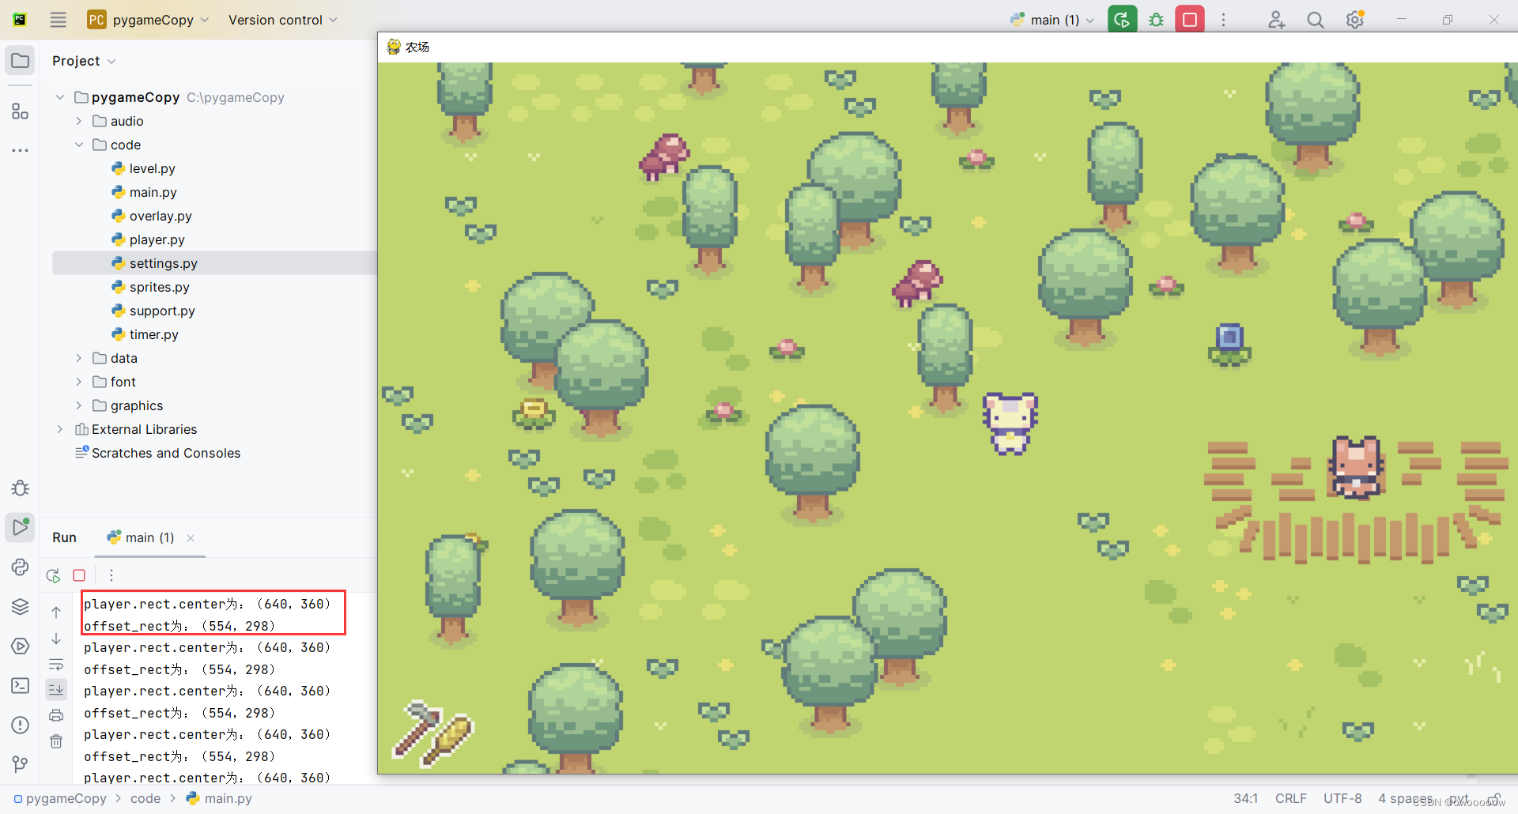
Task: Click main.py breadcrumb in status bar
Action: 219,798
